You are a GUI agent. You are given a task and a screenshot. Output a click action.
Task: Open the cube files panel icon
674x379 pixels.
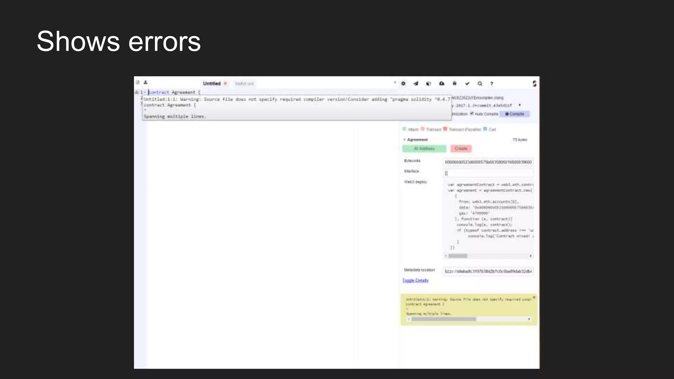(428, 84)
